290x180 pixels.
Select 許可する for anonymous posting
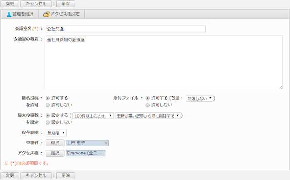click(x=48, y=98)
